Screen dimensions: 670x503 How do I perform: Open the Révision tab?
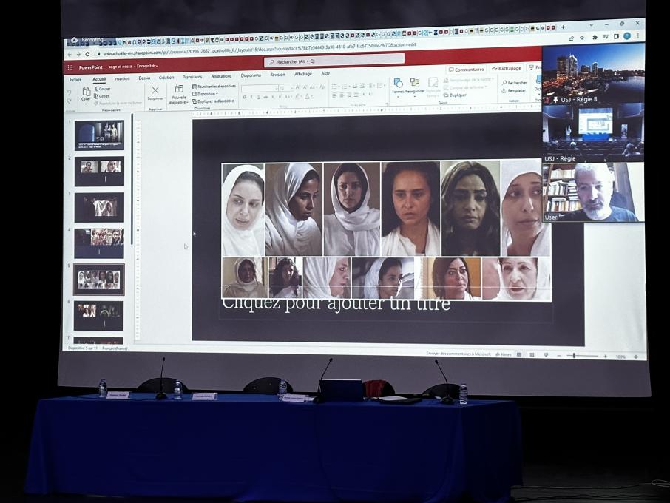[278, 75]
